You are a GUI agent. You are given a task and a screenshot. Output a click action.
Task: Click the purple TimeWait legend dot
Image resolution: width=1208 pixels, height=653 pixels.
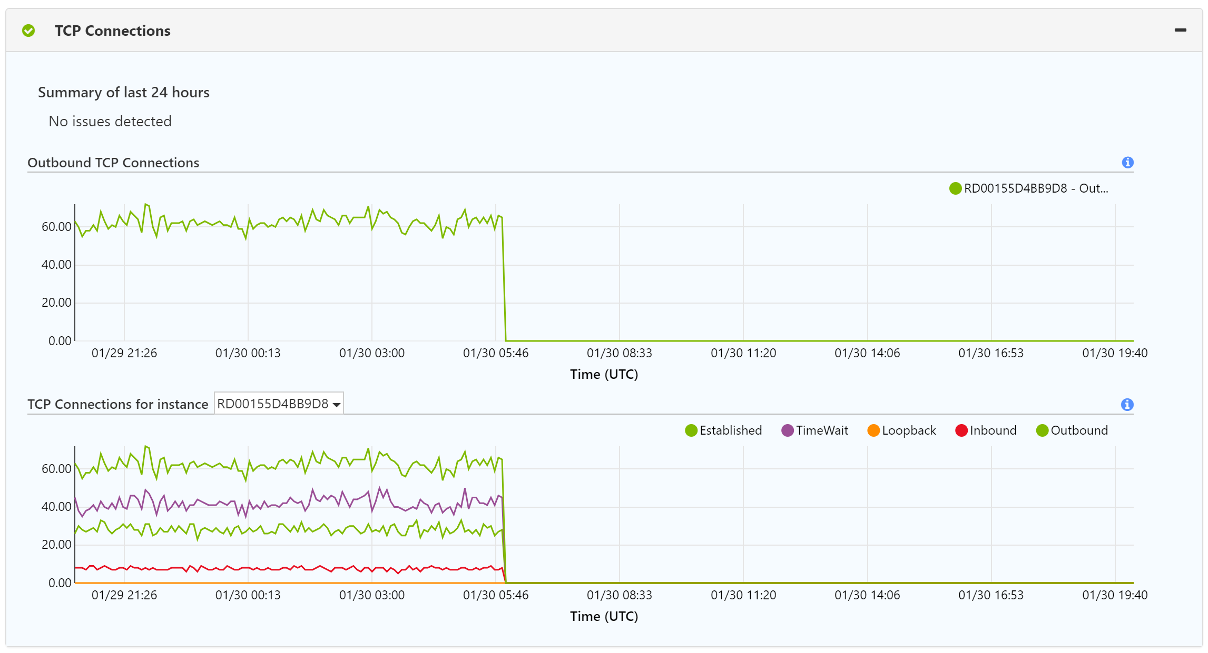point(787,430)
